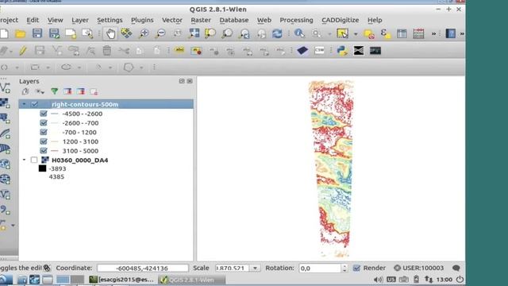
Task: Enable the H0360_0000_DA4 raster layer checkbox
Action: click(34, 160)
